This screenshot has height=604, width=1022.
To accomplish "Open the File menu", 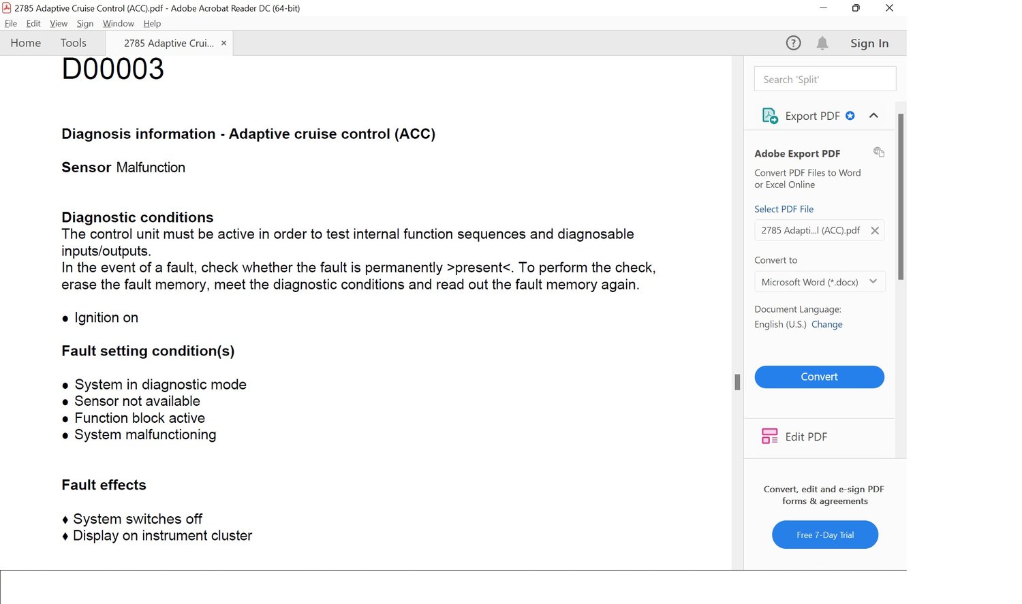I will [11, 23].
